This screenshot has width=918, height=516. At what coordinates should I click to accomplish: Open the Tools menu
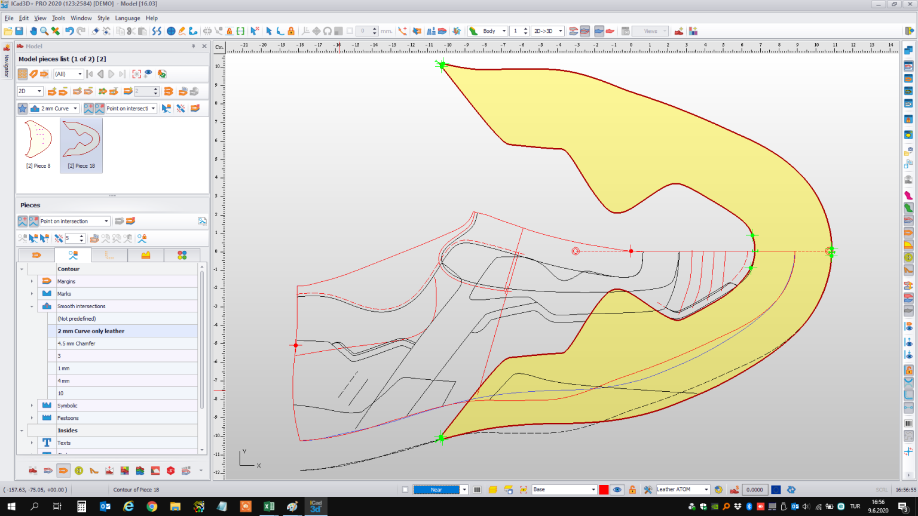coord(58,18)
